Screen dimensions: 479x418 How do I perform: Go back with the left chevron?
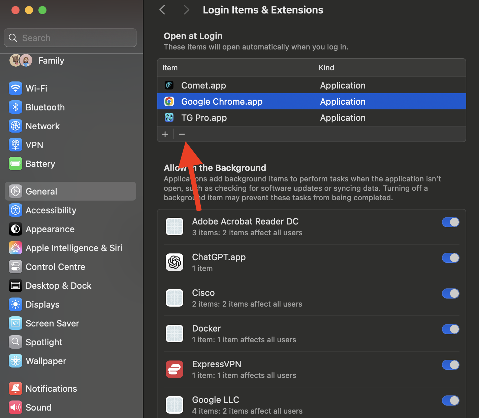click(x=162, y=10)
